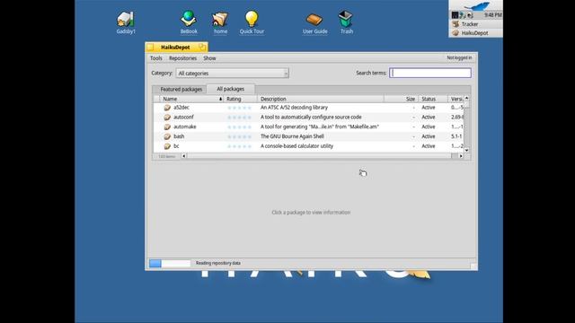Click the rating stars for a52dec
575x323 pixels.
[239, 108]
